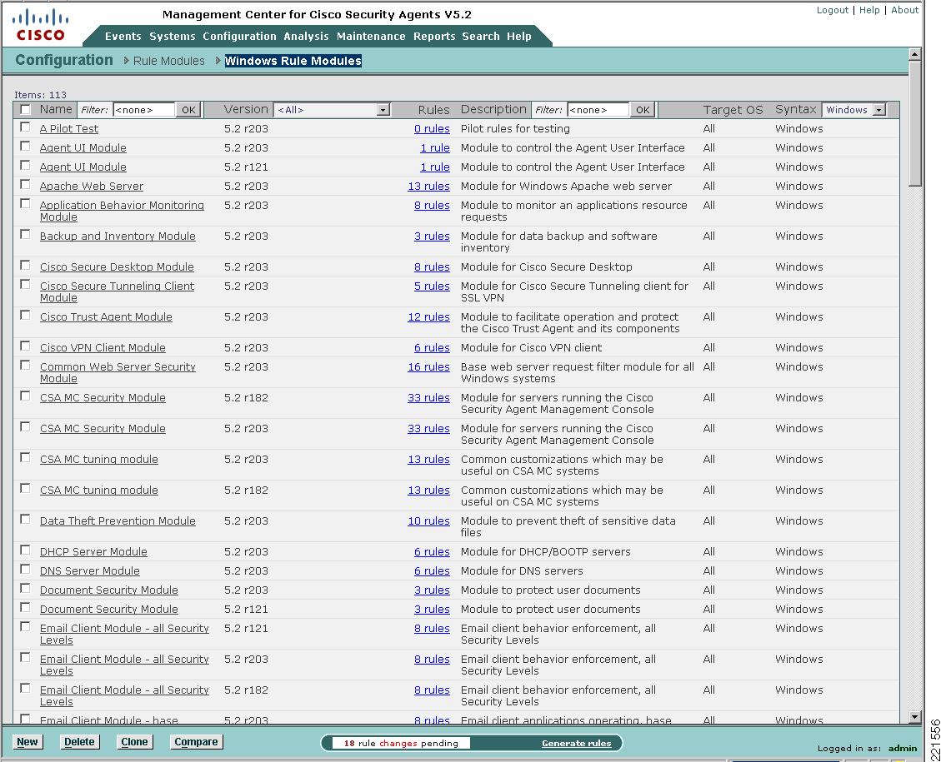Open Apache Web Server module link

[x=91, y=187]
